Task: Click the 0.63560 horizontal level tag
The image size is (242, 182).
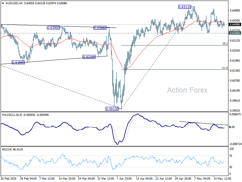Action: [235, 33]
